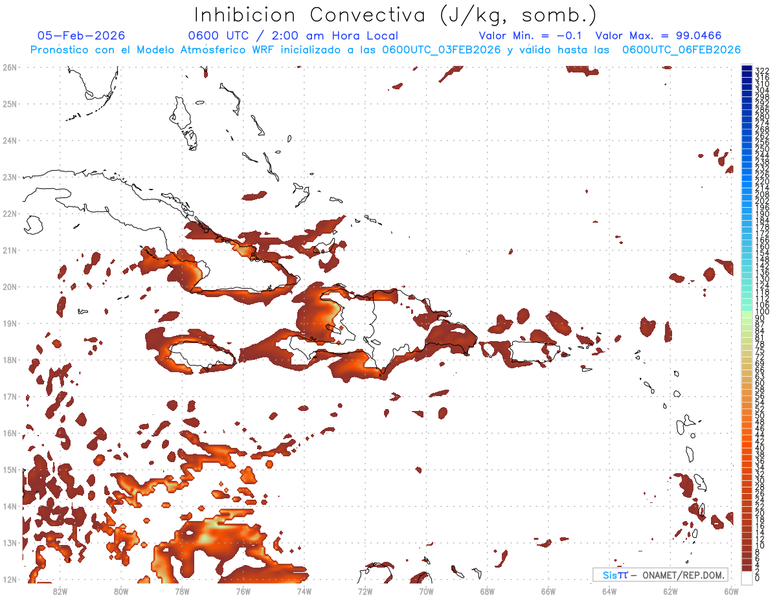777x600 pixels.
Task: Click the 19N latitude label
Action: 10,323
